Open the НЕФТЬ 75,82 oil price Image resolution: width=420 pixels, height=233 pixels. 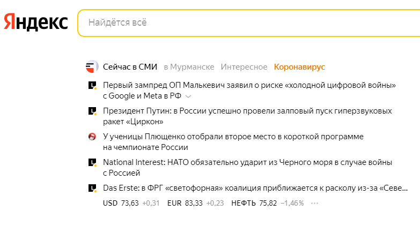(254, 204)
